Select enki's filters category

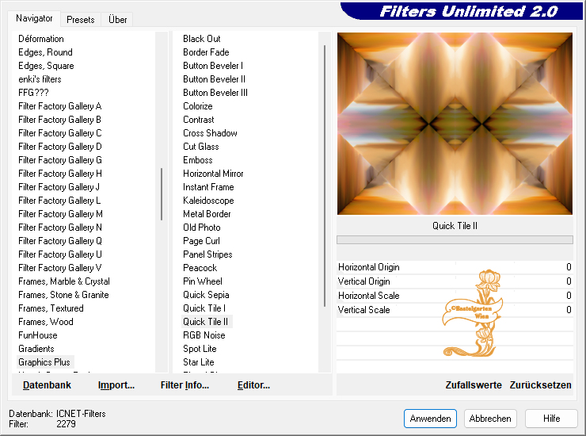click(x=40, y=79)
